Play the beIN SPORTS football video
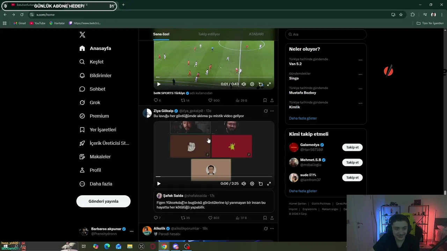Viewport: 447px width, 251px height. pyautogui.click(x=159, y=84)
